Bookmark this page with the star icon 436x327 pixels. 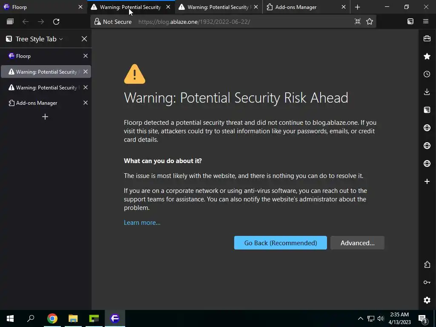(x=370, y=21)
